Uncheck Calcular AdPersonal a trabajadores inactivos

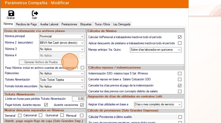(180, 37)
